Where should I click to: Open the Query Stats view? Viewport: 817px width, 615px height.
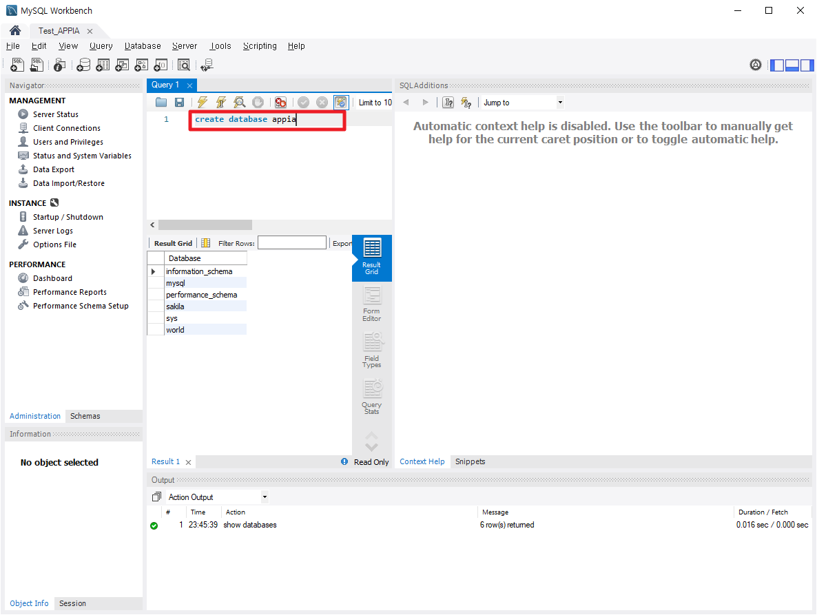point(371,397)
